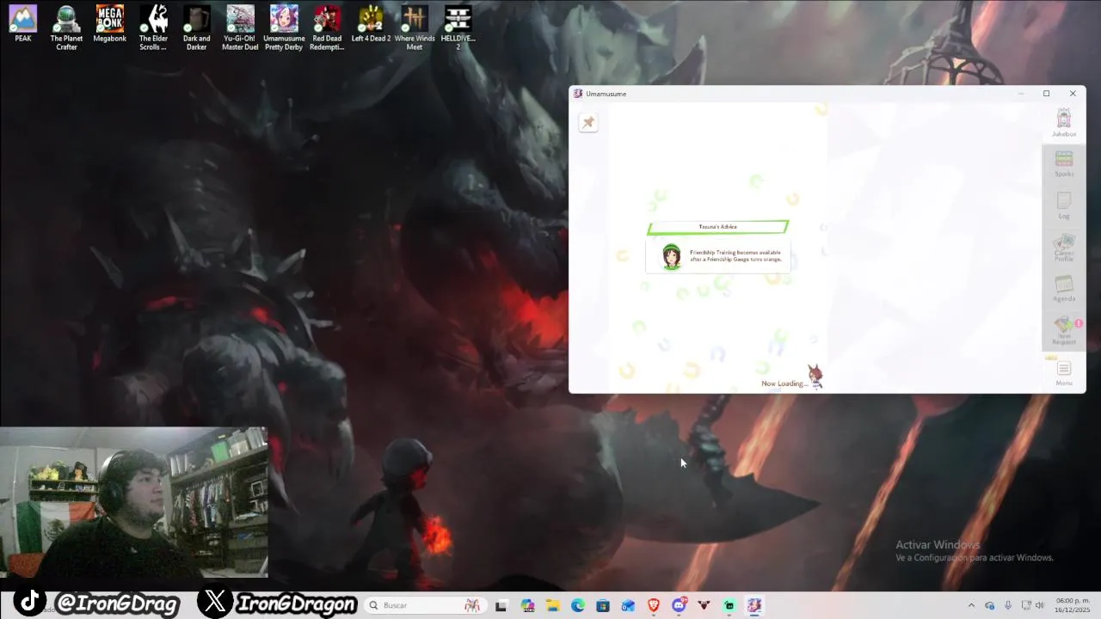1101x619 pixels.
Task: Open the Sparks panel
Action: (1064, 164)
